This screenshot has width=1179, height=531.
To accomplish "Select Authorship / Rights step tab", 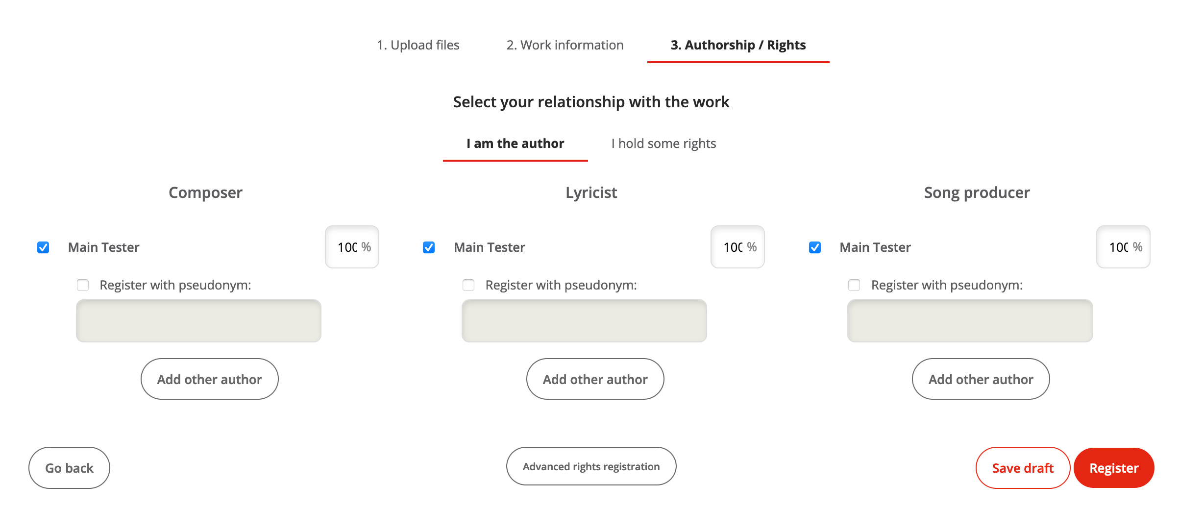I will click(x=738, y=45).
